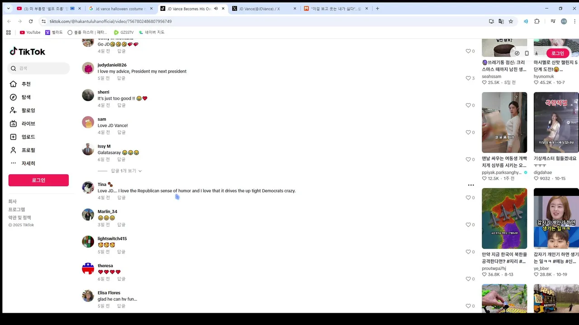This screenshot has height=325, width=579.
Task: Open Chrome media control icon
Action: coord(553,21)
